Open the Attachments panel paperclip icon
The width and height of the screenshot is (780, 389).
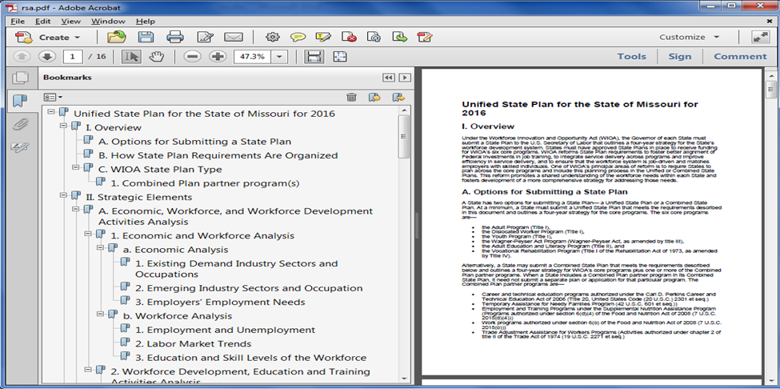20,124
